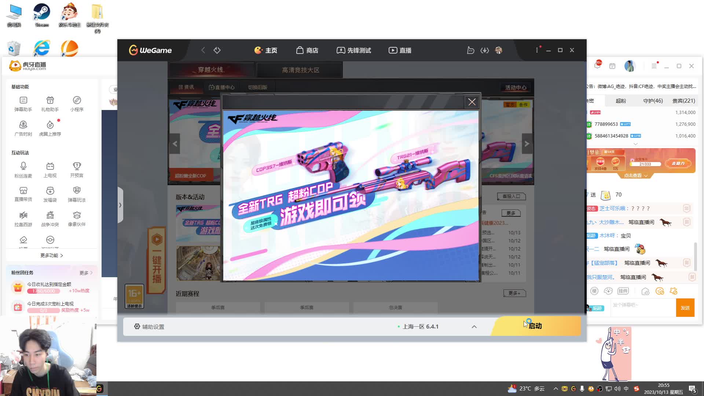Open 活动中心 button

[516, 88]
